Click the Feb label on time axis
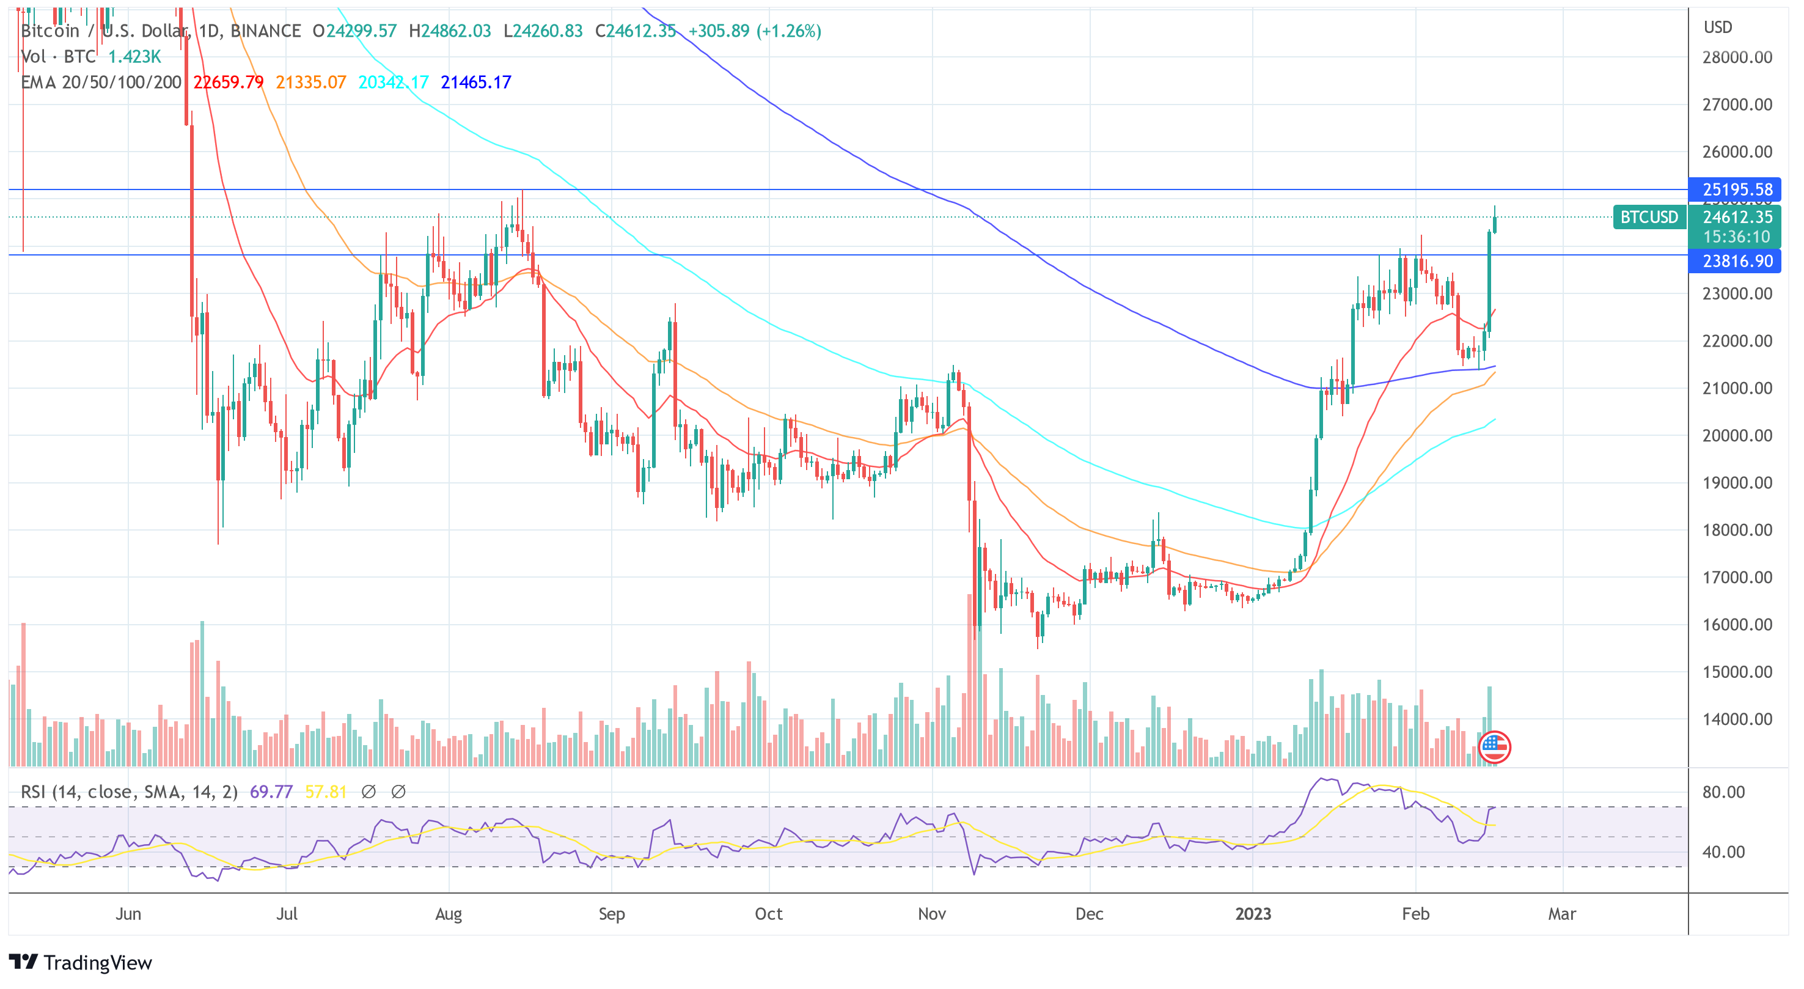The width and height of the screenshot is (1804, 989). (x=1415, y=914)
